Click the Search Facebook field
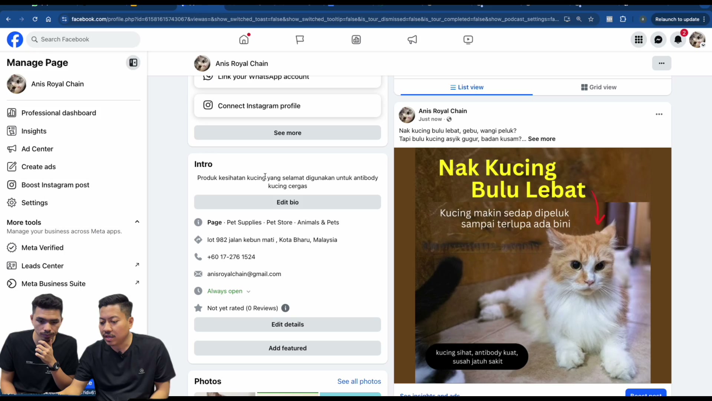The width and height of the screenshot is (712, 401). point(83,39)
